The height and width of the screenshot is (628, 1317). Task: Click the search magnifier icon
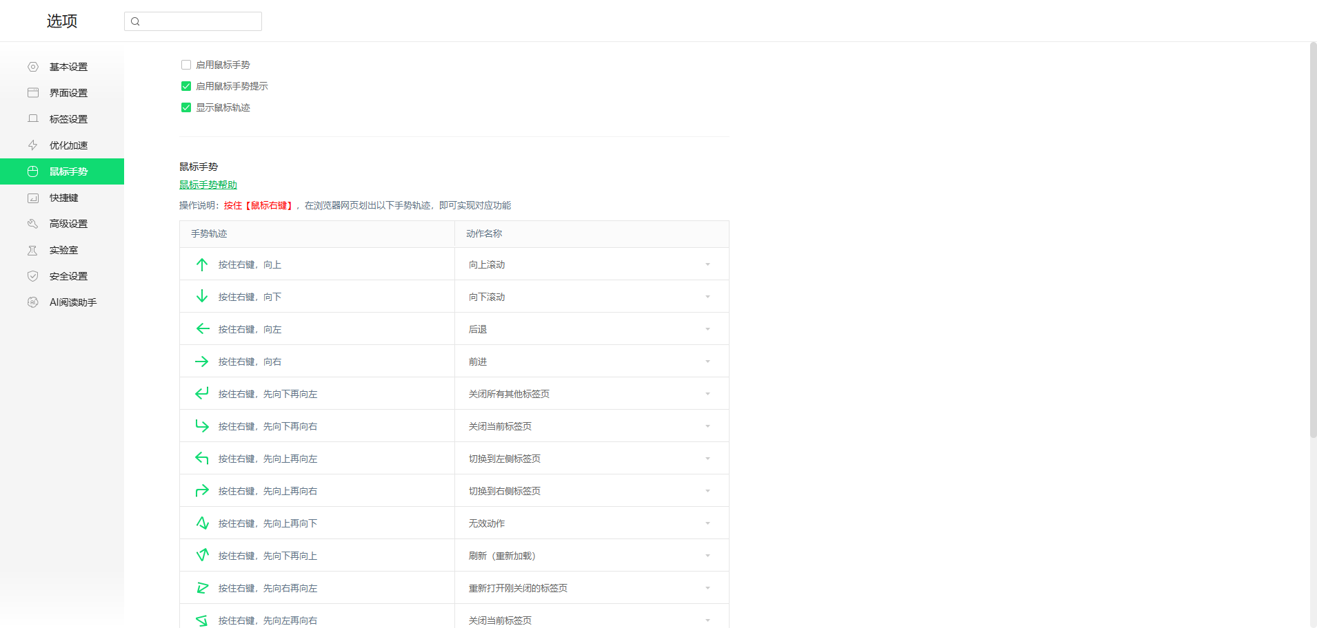tap(135, 21)
